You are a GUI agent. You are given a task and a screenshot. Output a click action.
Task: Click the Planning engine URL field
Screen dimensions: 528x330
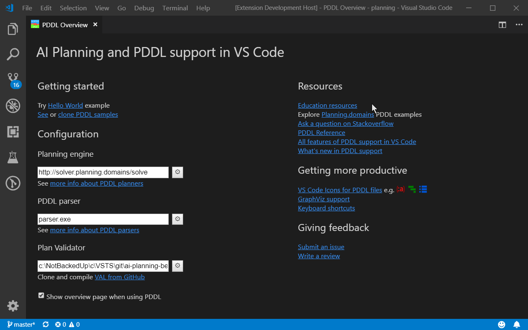(103, 172)
